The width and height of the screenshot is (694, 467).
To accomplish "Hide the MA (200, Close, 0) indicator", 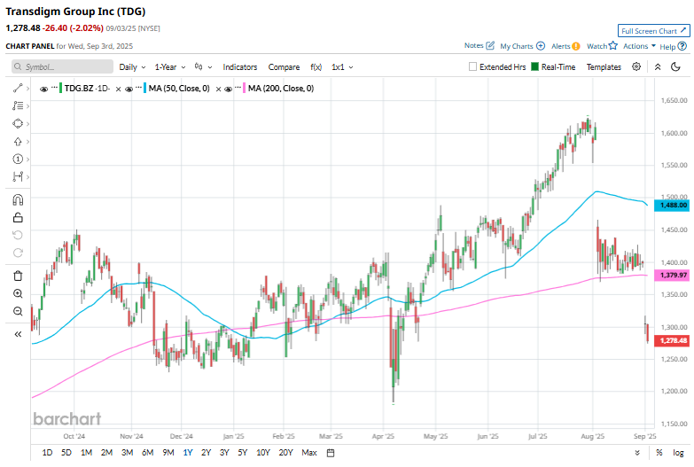I will (228, 89).
